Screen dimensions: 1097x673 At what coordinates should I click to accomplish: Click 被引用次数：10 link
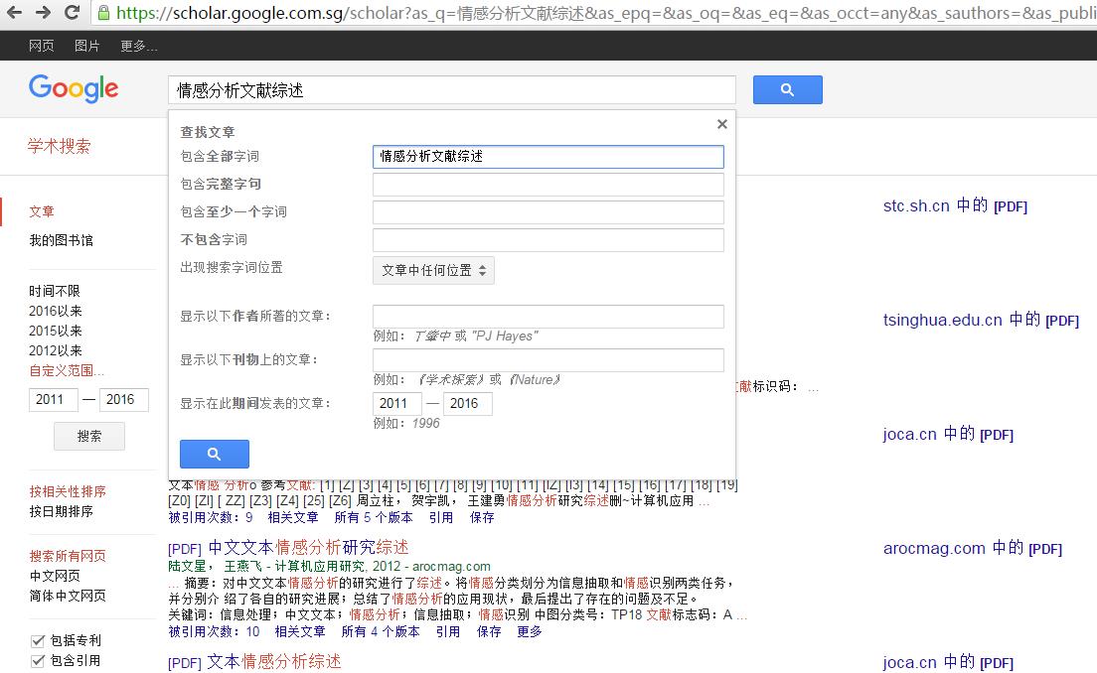tap(214, 631)
